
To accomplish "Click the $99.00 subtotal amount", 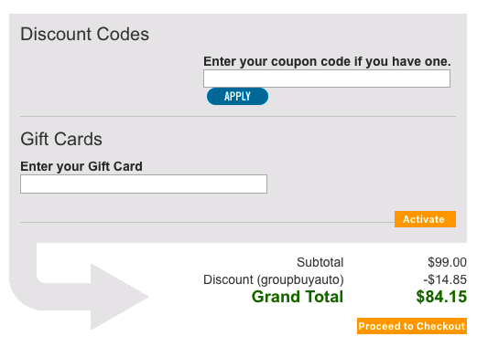I will click(447, 262).
